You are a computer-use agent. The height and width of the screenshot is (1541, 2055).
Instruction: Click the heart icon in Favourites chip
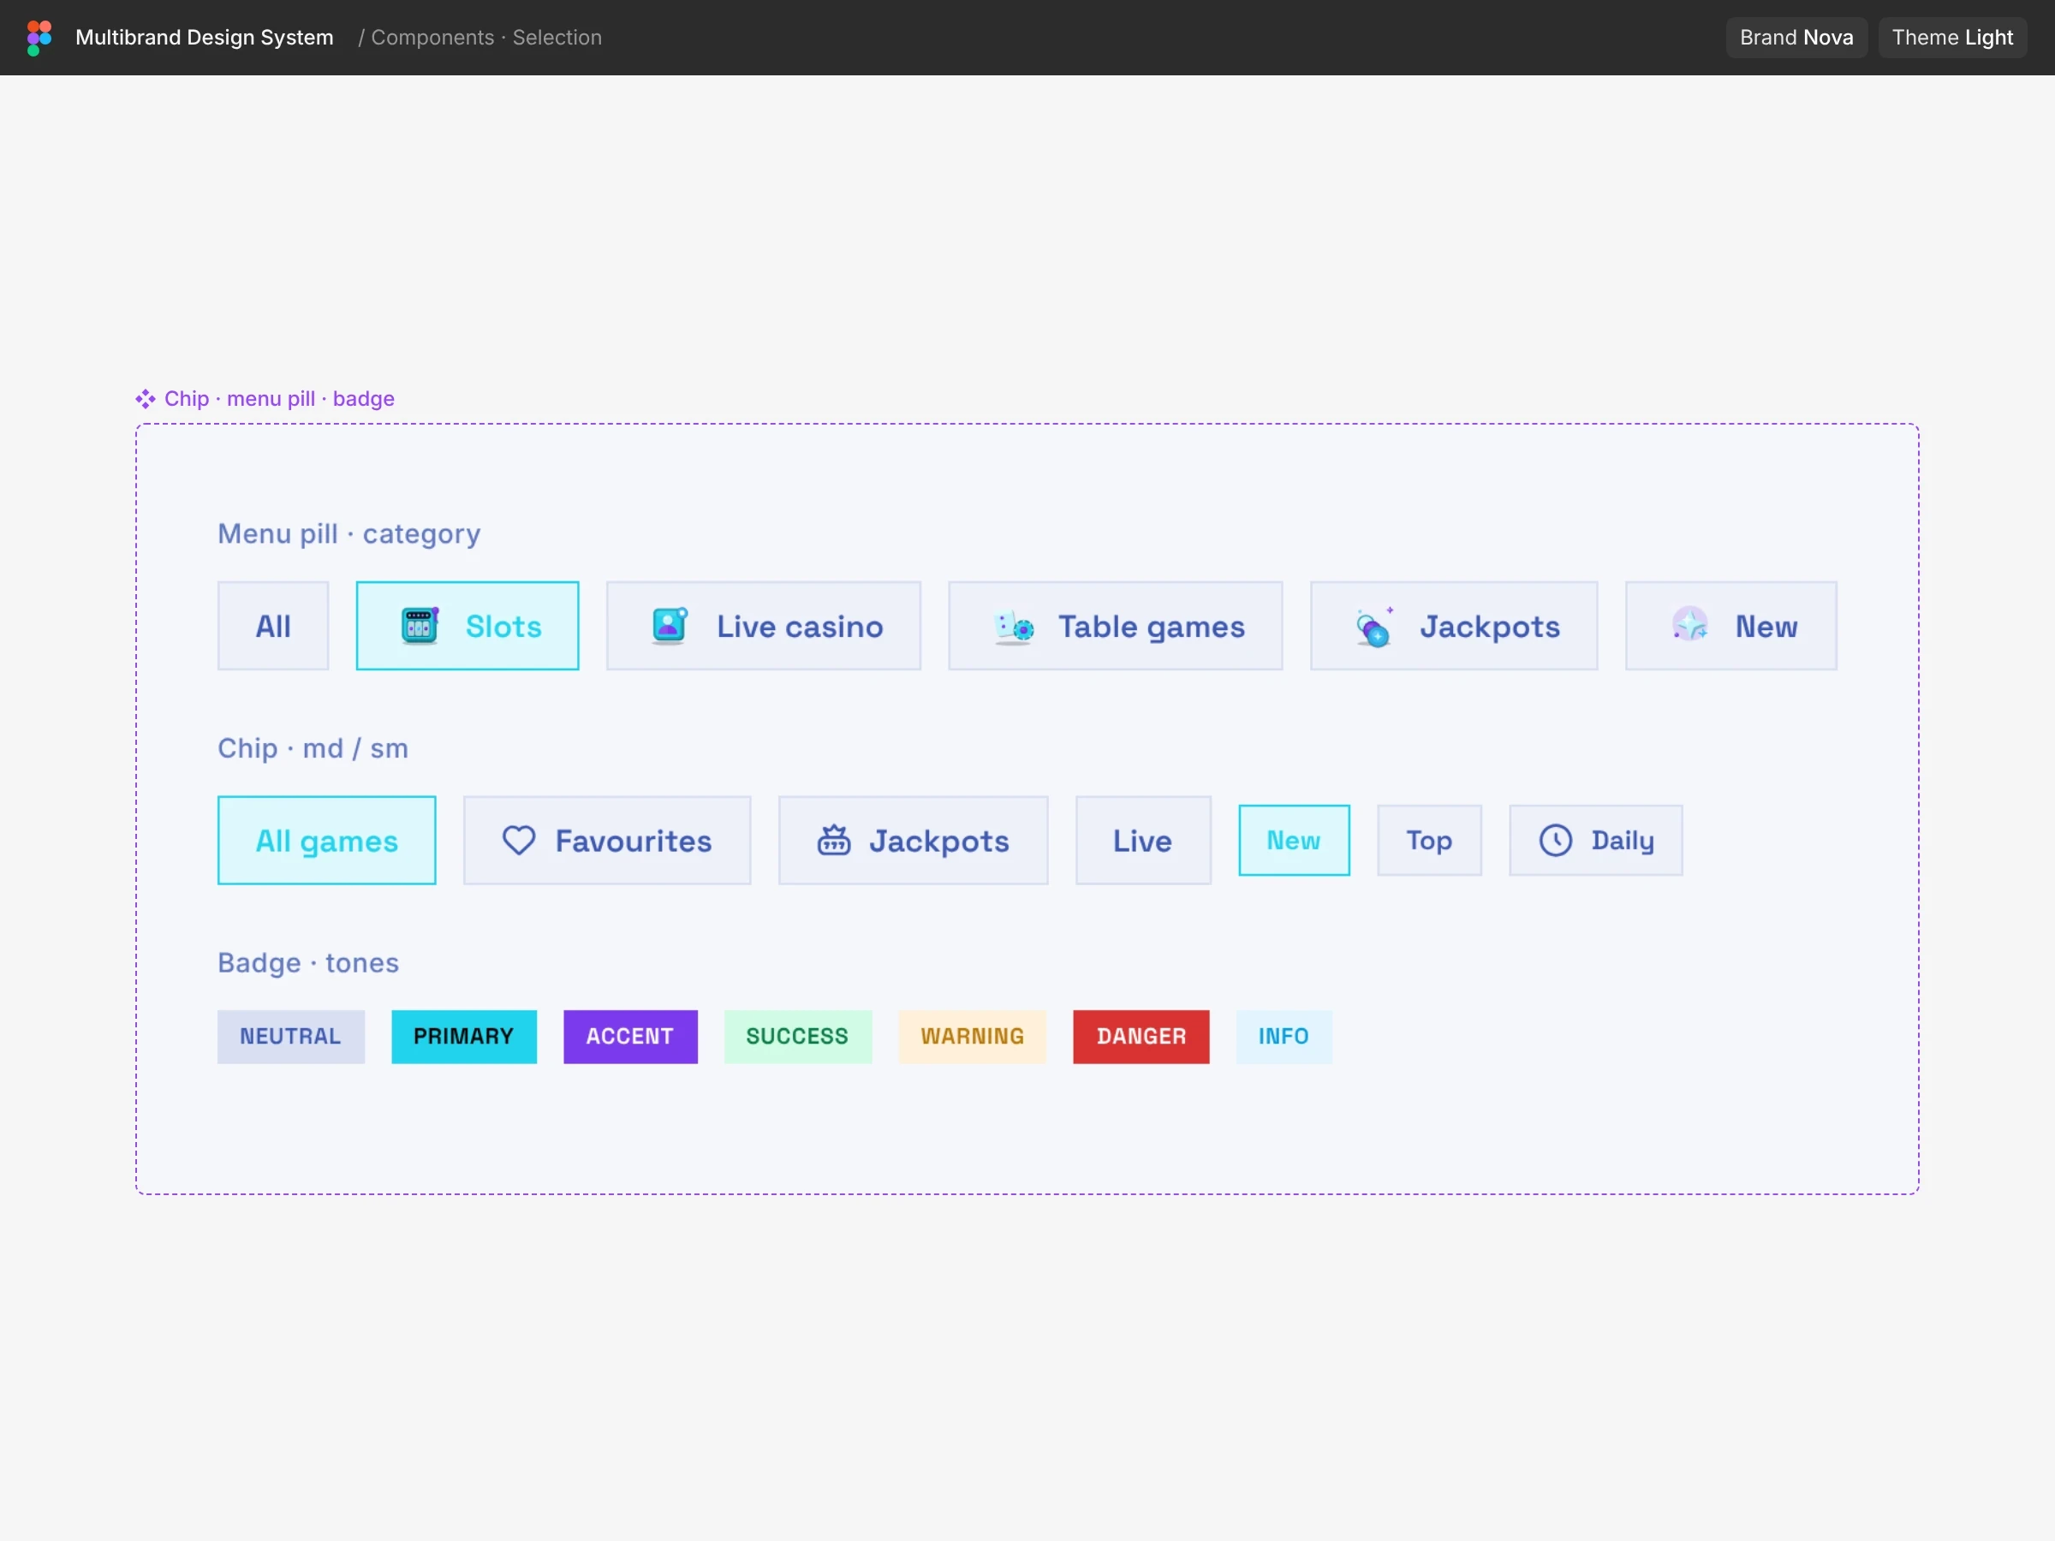pos(520,841)
